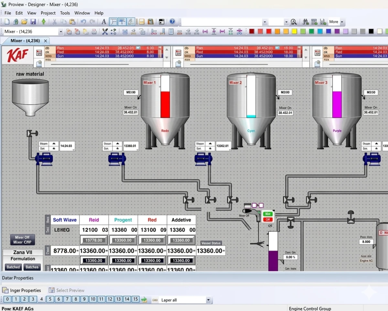Pick the yellow color swatch
388x311 pixels.
294,31
